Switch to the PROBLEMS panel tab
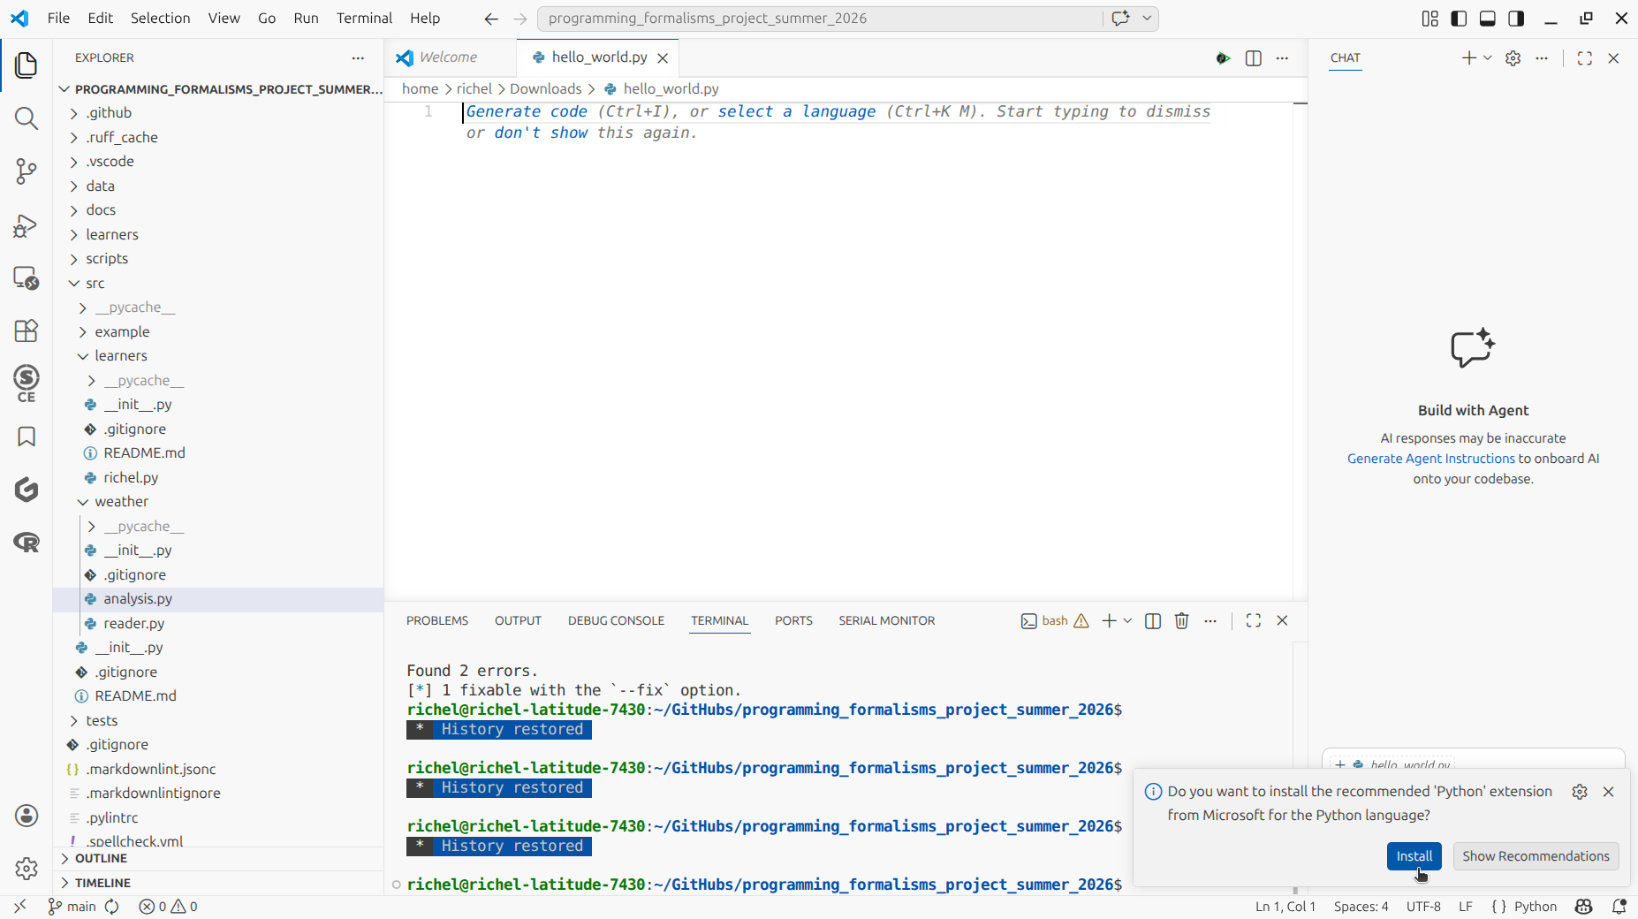Viewport: 1638px width, 919px height. click(x=437, y=620)
